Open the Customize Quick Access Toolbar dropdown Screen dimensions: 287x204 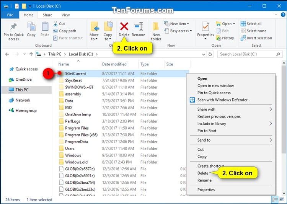30,7
